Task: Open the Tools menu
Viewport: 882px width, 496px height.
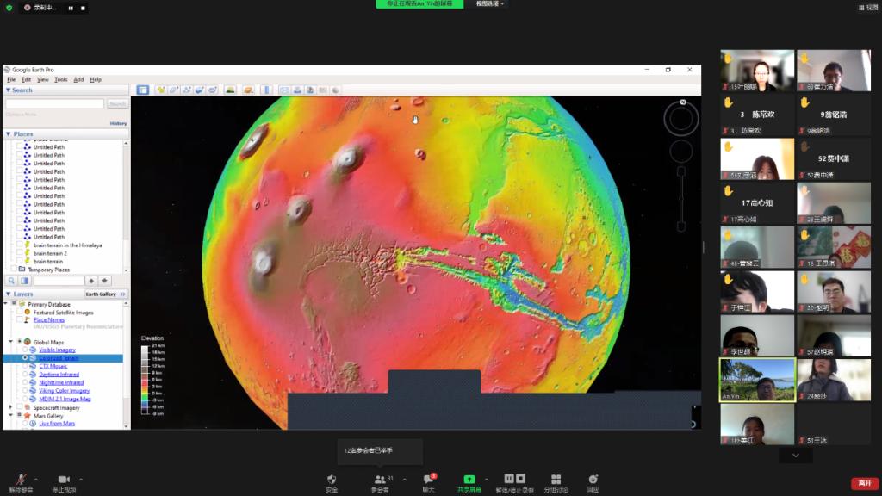Action: coord(60,79)
